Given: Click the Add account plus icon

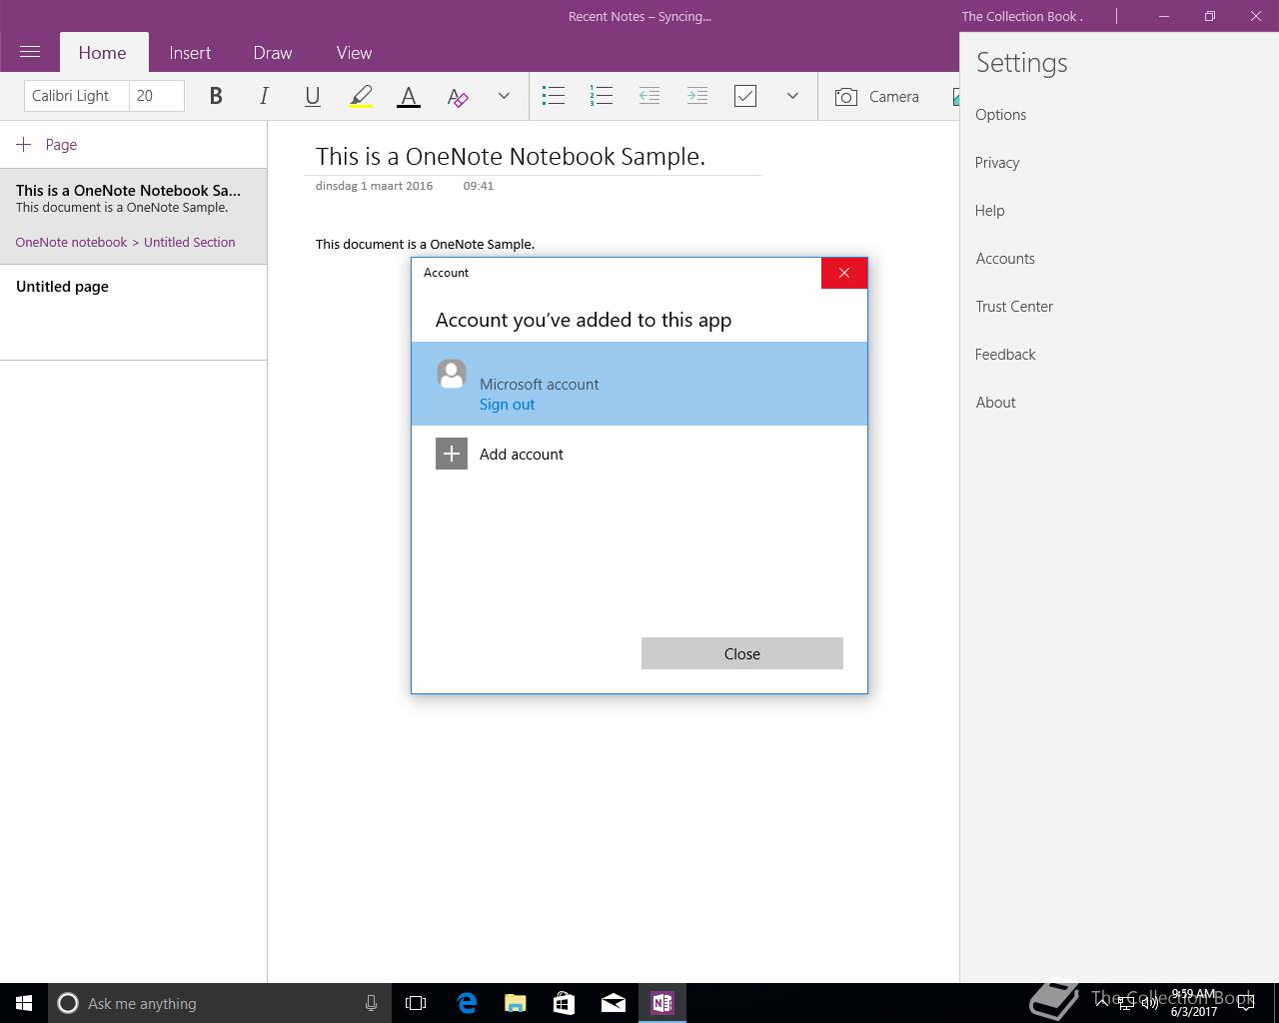Looking at the screenshot, I should [452, 454].
